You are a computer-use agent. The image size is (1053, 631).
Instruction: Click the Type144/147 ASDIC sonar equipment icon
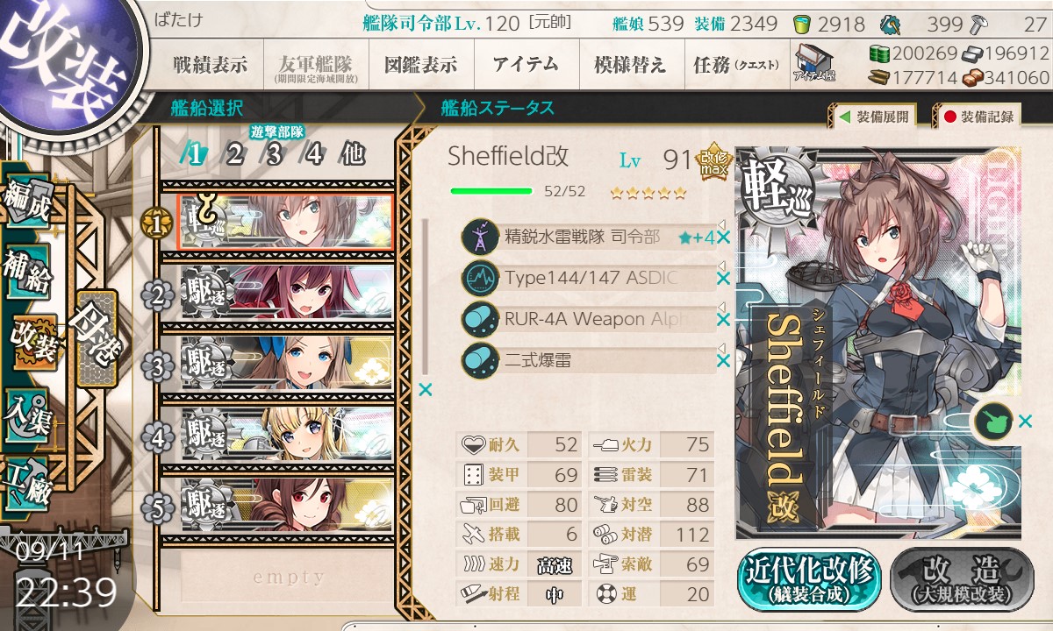pyautogui.click(x=481, y=279)
